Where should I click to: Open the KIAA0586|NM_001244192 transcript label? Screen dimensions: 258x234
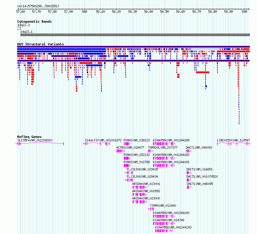pos(171,155)
